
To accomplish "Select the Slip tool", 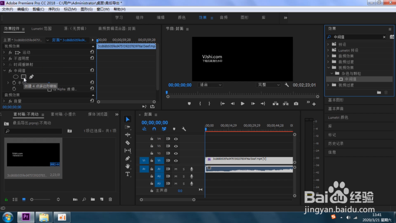I will pyautogui.click(x=128, y=151).
